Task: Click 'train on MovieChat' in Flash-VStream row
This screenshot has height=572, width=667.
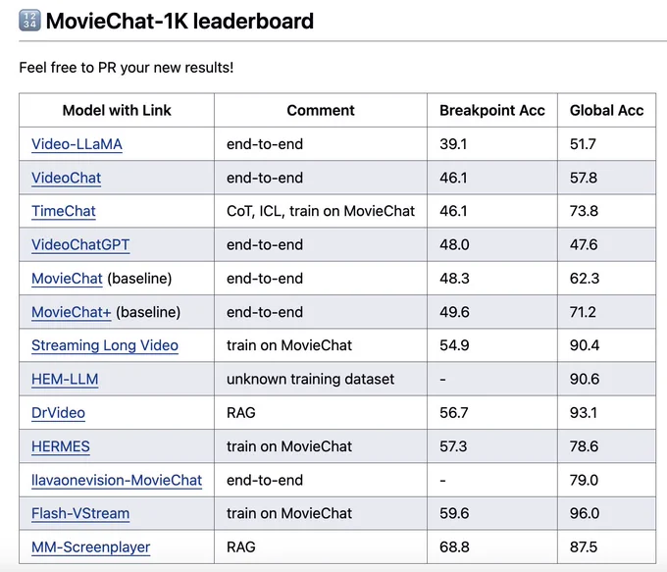Action: pos(289,513)
